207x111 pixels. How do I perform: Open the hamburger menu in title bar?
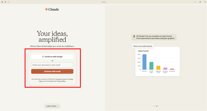click(x=2, y=2)
